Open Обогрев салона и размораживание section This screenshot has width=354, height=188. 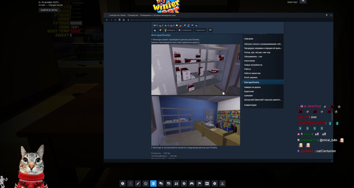[x=263, y=44]
